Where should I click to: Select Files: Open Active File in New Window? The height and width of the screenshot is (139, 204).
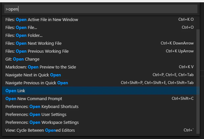pyautogui.click(x=101, y=20)
